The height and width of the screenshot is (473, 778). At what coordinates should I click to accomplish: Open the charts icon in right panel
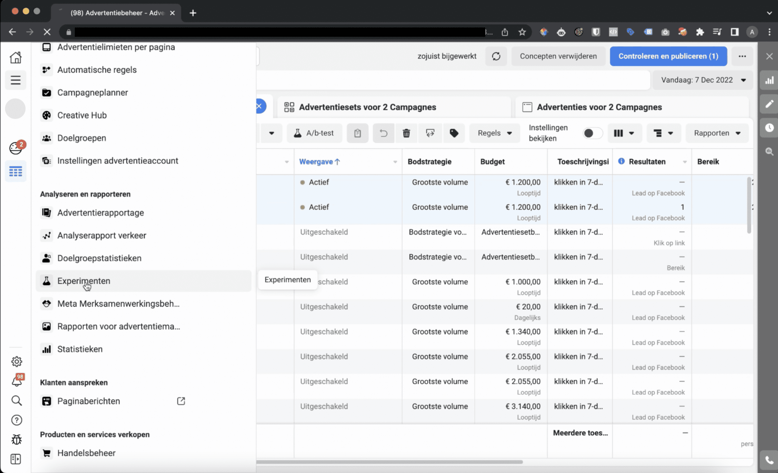click(769, 80)
